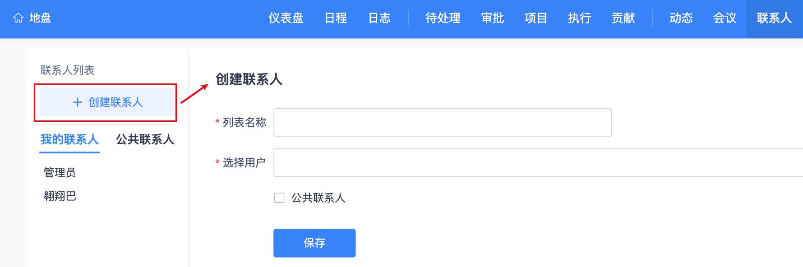The width and height of the screenshot is (803, 267).
Task: Toggle the 公共联系人 checkbox
Action: coord(279,198)
